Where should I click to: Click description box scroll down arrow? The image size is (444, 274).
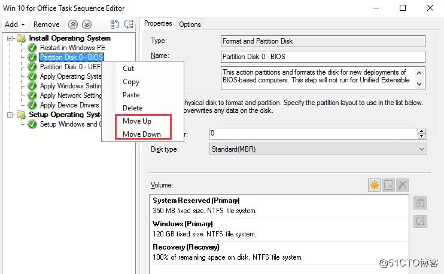(419, 84)
